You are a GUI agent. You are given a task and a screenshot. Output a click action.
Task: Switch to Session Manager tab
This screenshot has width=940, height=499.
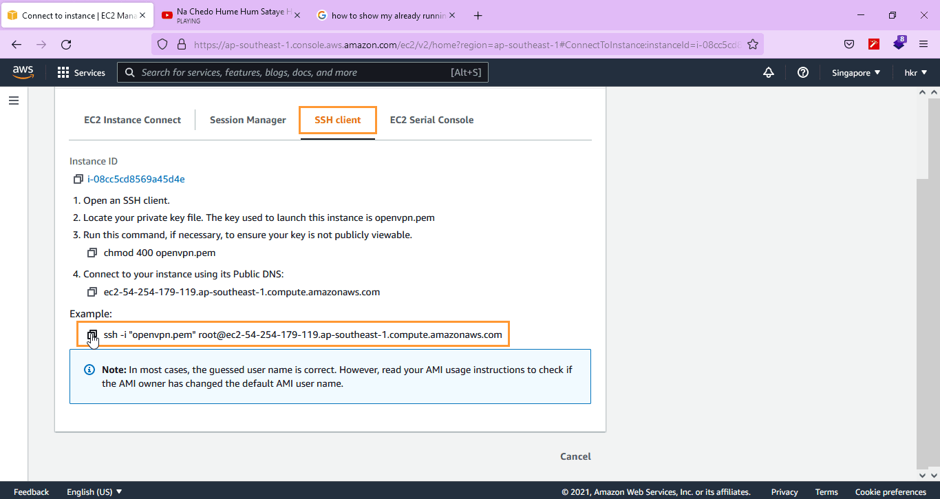pyautogui.click(x=248, y=120)
